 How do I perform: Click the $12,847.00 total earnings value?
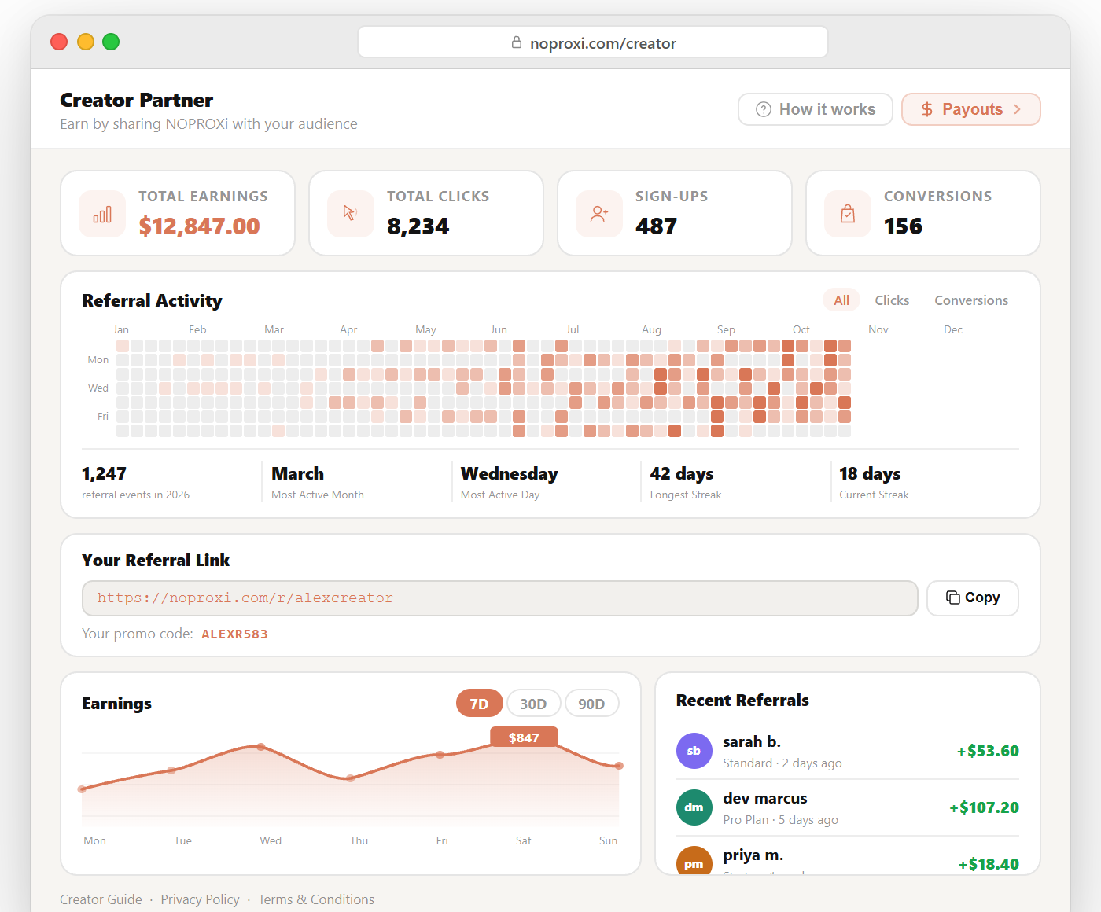coord(199,226)
